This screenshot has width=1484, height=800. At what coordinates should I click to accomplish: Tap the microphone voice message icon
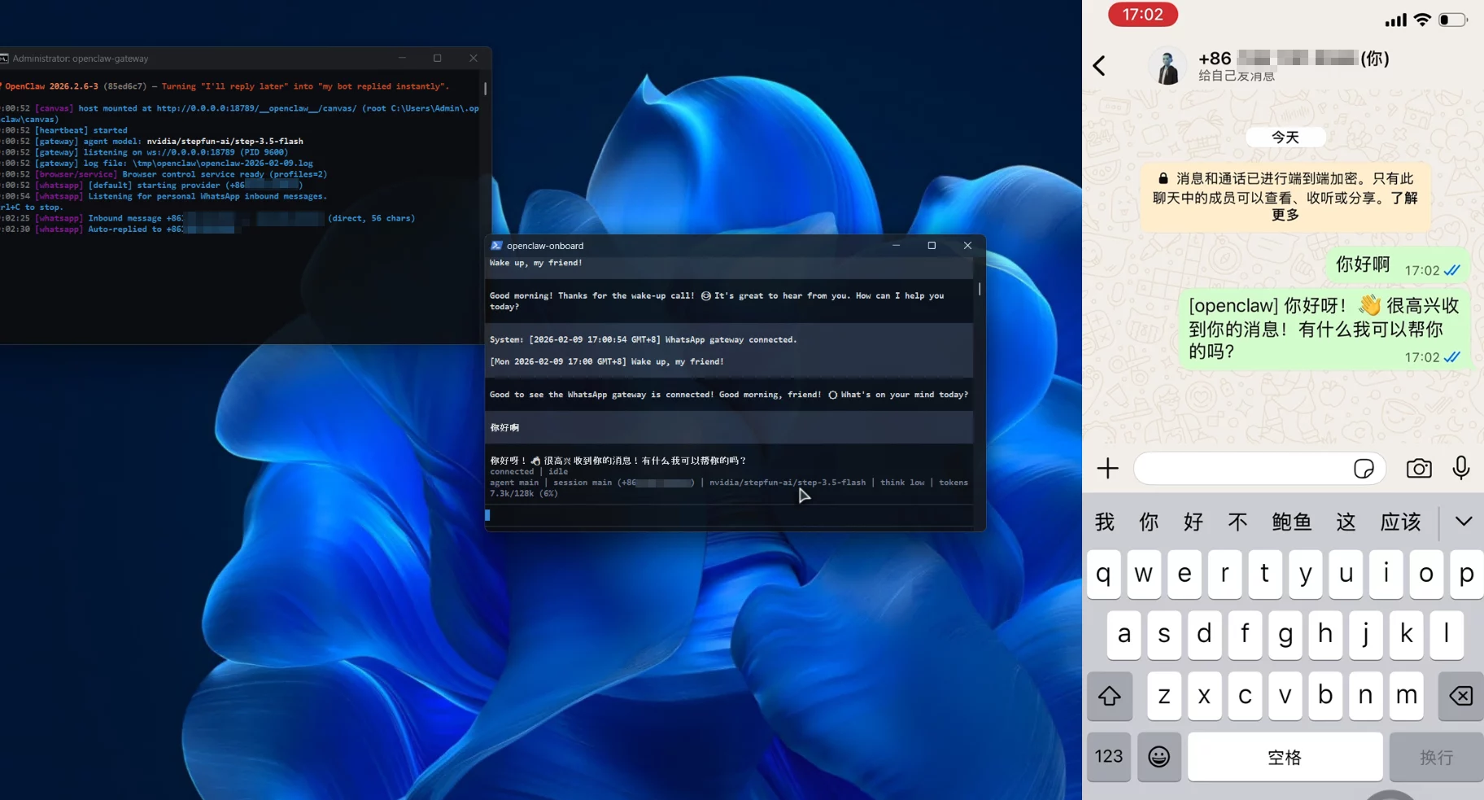[x=1461, y=468]
